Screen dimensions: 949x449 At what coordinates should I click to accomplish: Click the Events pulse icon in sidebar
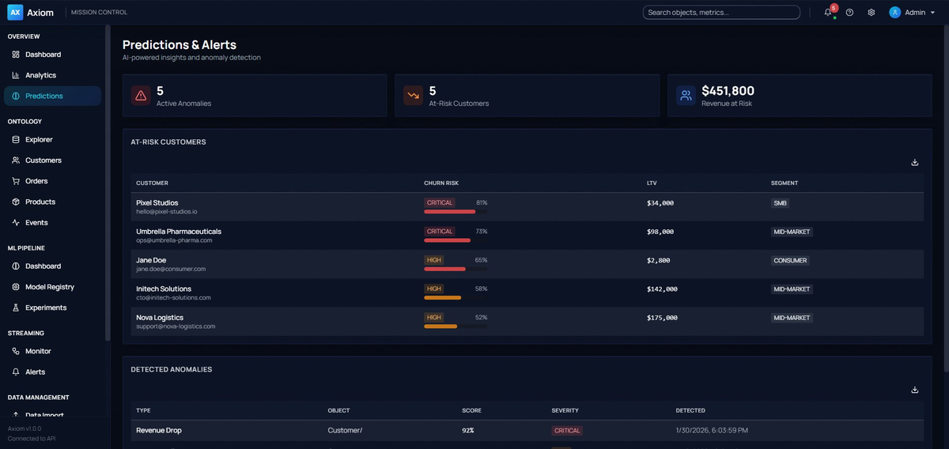coord(16,223)
